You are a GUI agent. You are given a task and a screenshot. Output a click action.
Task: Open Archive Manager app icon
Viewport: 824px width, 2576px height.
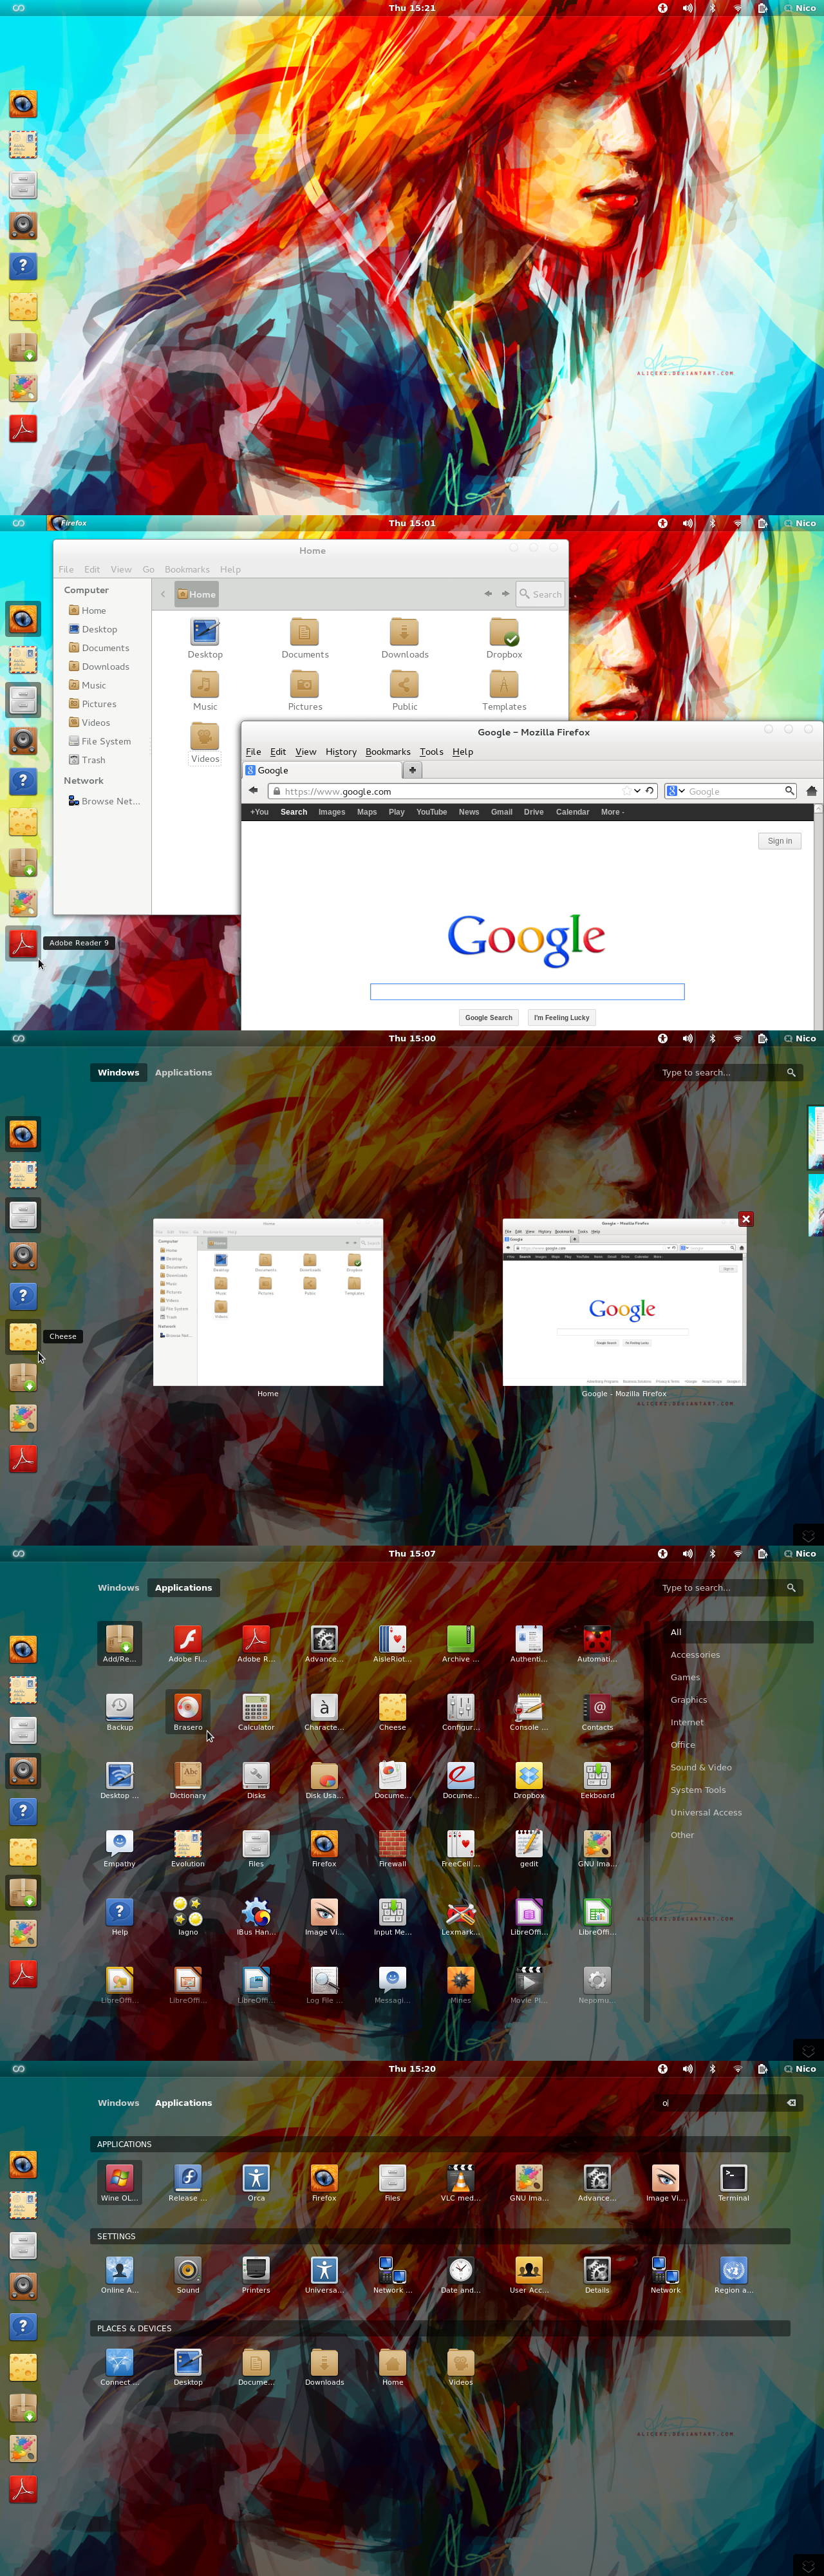(460, 1644)
